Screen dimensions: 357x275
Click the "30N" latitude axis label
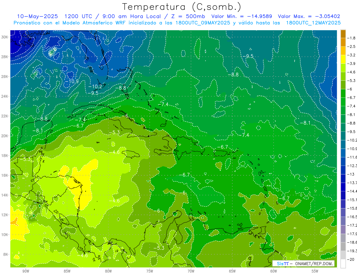pos(5,37)
